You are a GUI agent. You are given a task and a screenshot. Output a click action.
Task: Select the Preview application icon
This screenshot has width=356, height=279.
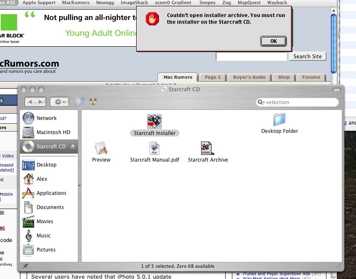click(x=101, y=148)
